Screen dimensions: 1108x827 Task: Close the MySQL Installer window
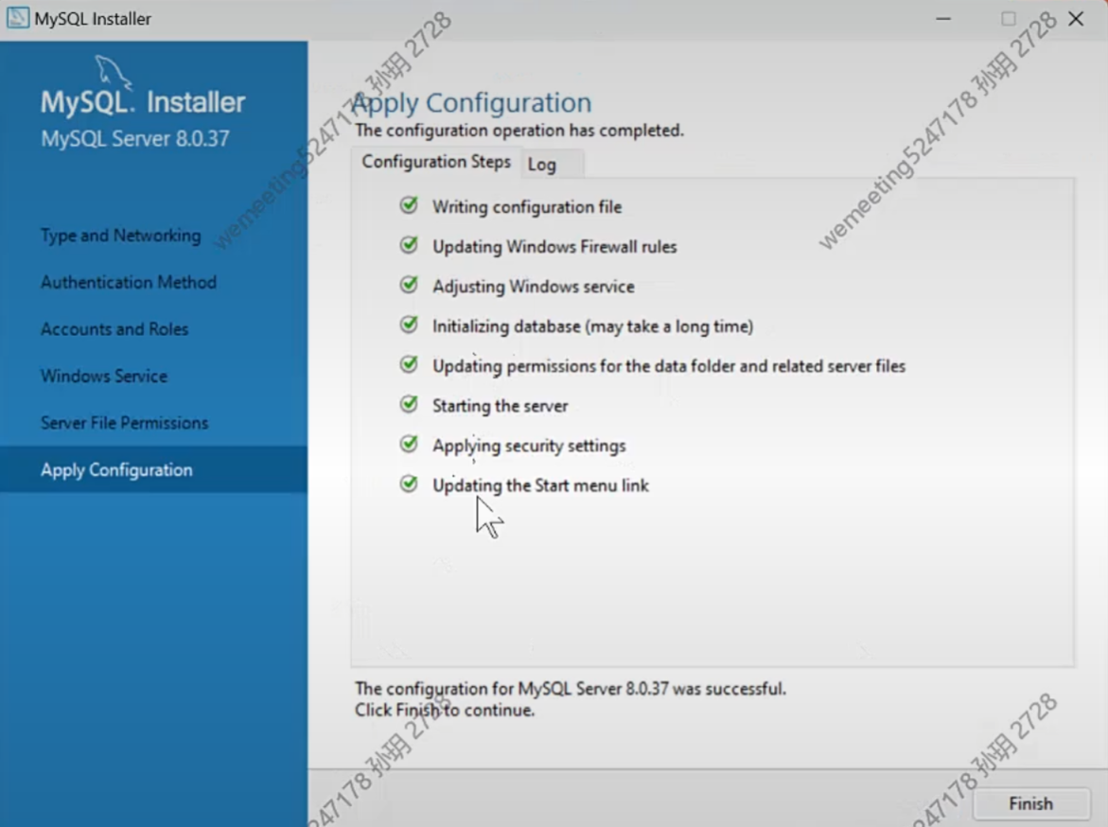[x=1076, y=18]
